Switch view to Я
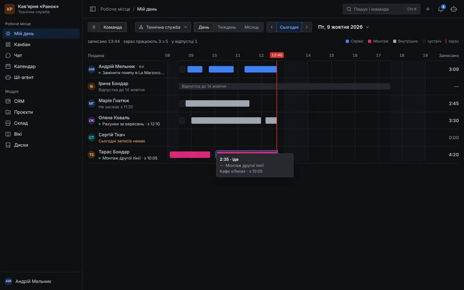464x290 pixels. coord(94,27)
